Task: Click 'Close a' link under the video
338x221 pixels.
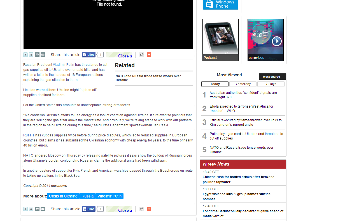Action: (125, 56)
